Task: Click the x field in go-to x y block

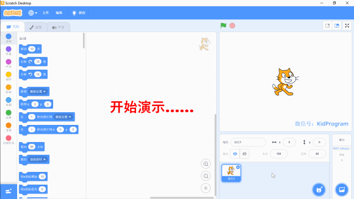Action: 35,104
